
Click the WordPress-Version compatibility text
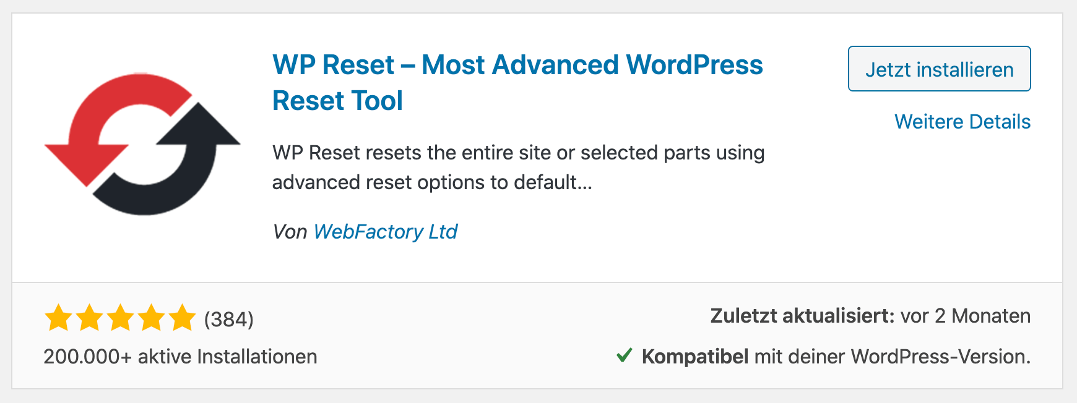[x=940, y=357]
